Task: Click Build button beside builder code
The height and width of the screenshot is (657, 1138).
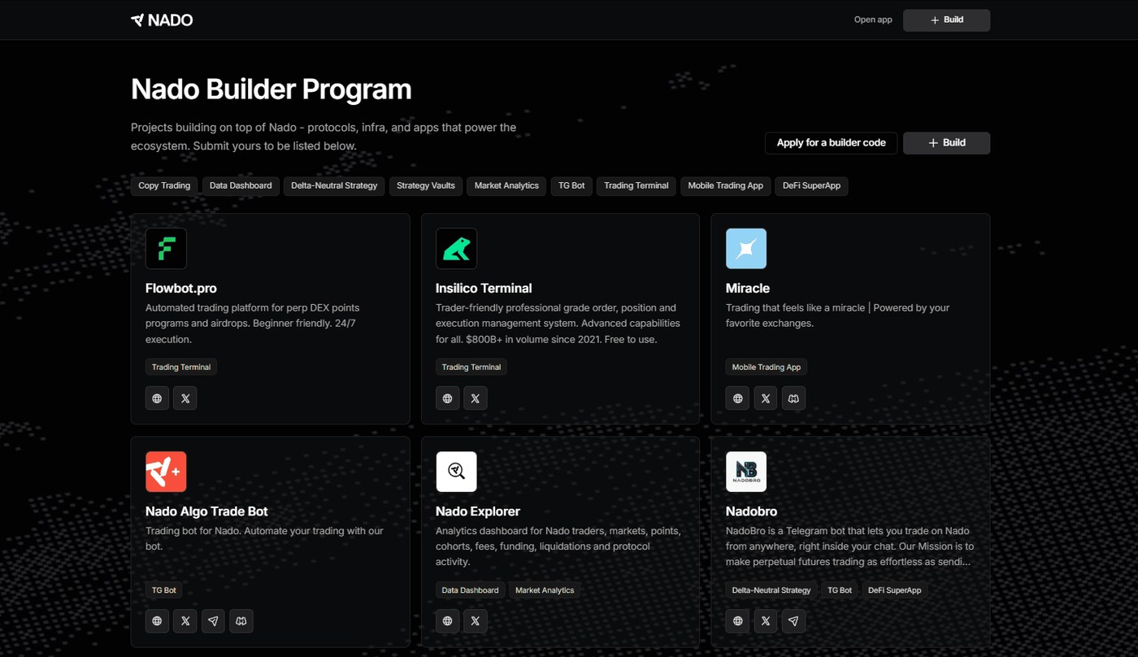Action: coord(946,143)
